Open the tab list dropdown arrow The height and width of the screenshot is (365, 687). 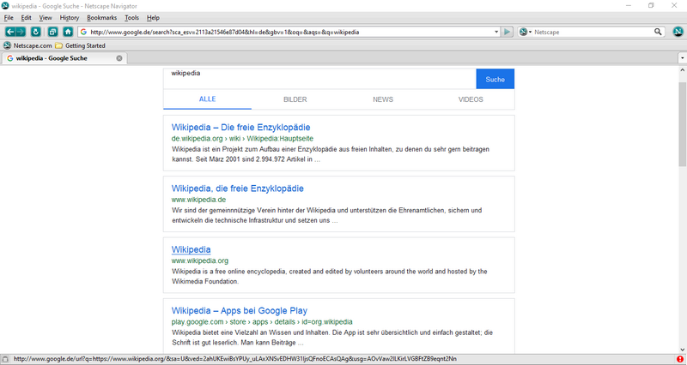pos(680,58)
